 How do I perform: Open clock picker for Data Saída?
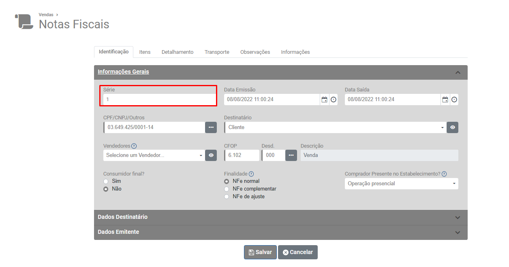(454, 100)
